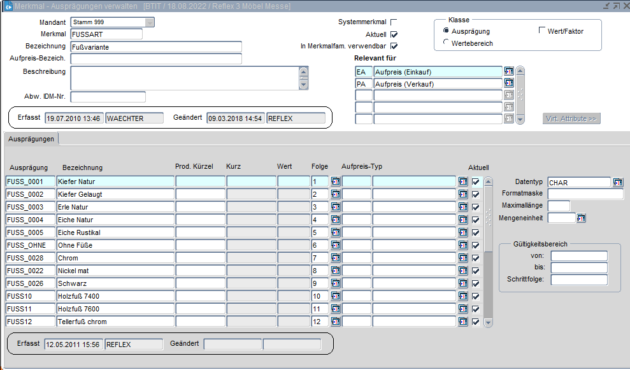This screenshot has height=370, width=630.
Task: Click Folge lookup icon for Kiefer Natur row
Action: coord(335,181)
